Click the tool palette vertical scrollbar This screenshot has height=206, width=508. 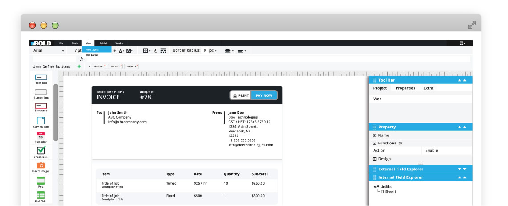tap(56, 112)
